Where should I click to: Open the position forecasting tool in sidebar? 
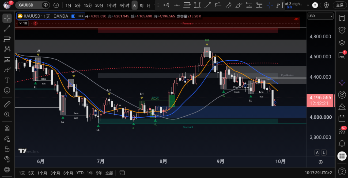[x=7, y=59]
